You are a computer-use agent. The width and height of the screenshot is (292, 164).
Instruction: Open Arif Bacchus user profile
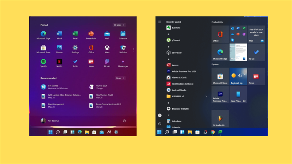tap(50, 121)
